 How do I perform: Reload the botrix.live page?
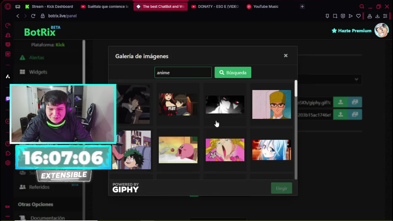pyautogui.click(x=33, y=16)
